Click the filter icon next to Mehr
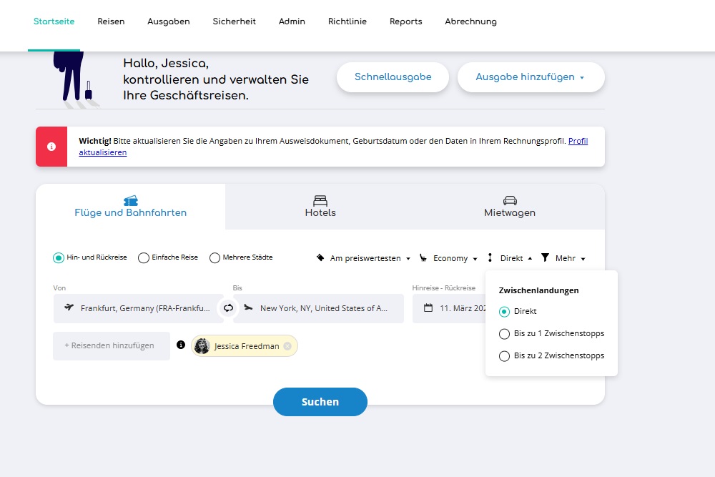715x477 pixels. (544, 257)
